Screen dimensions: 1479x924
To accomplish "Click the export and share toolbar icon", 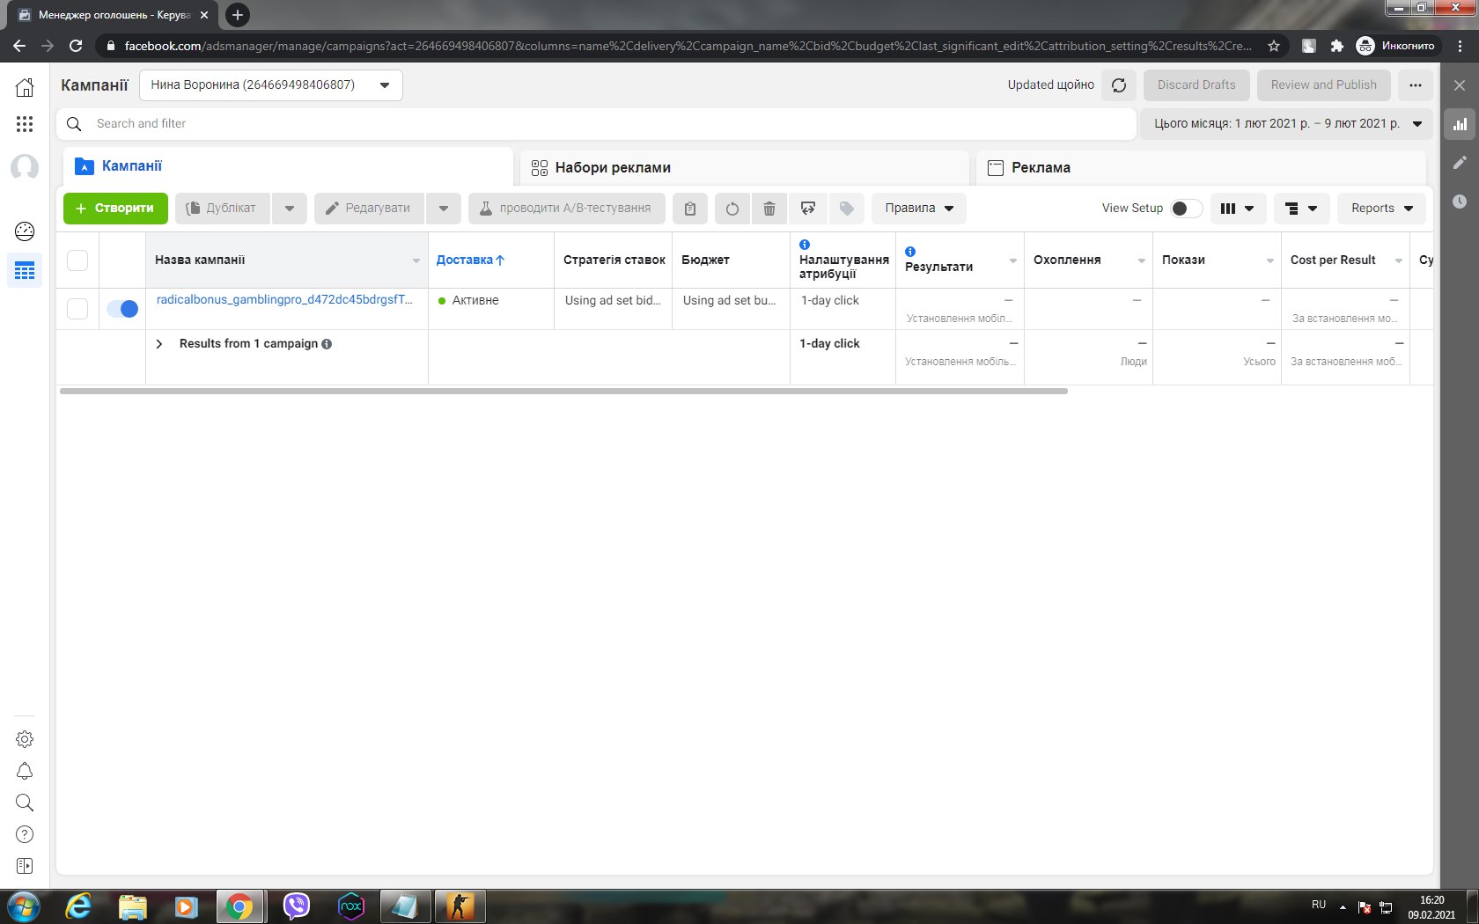I will point(807,209).
